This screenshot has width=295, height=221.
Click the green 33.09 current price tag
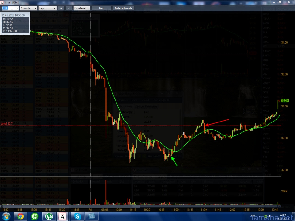[285, 101]
